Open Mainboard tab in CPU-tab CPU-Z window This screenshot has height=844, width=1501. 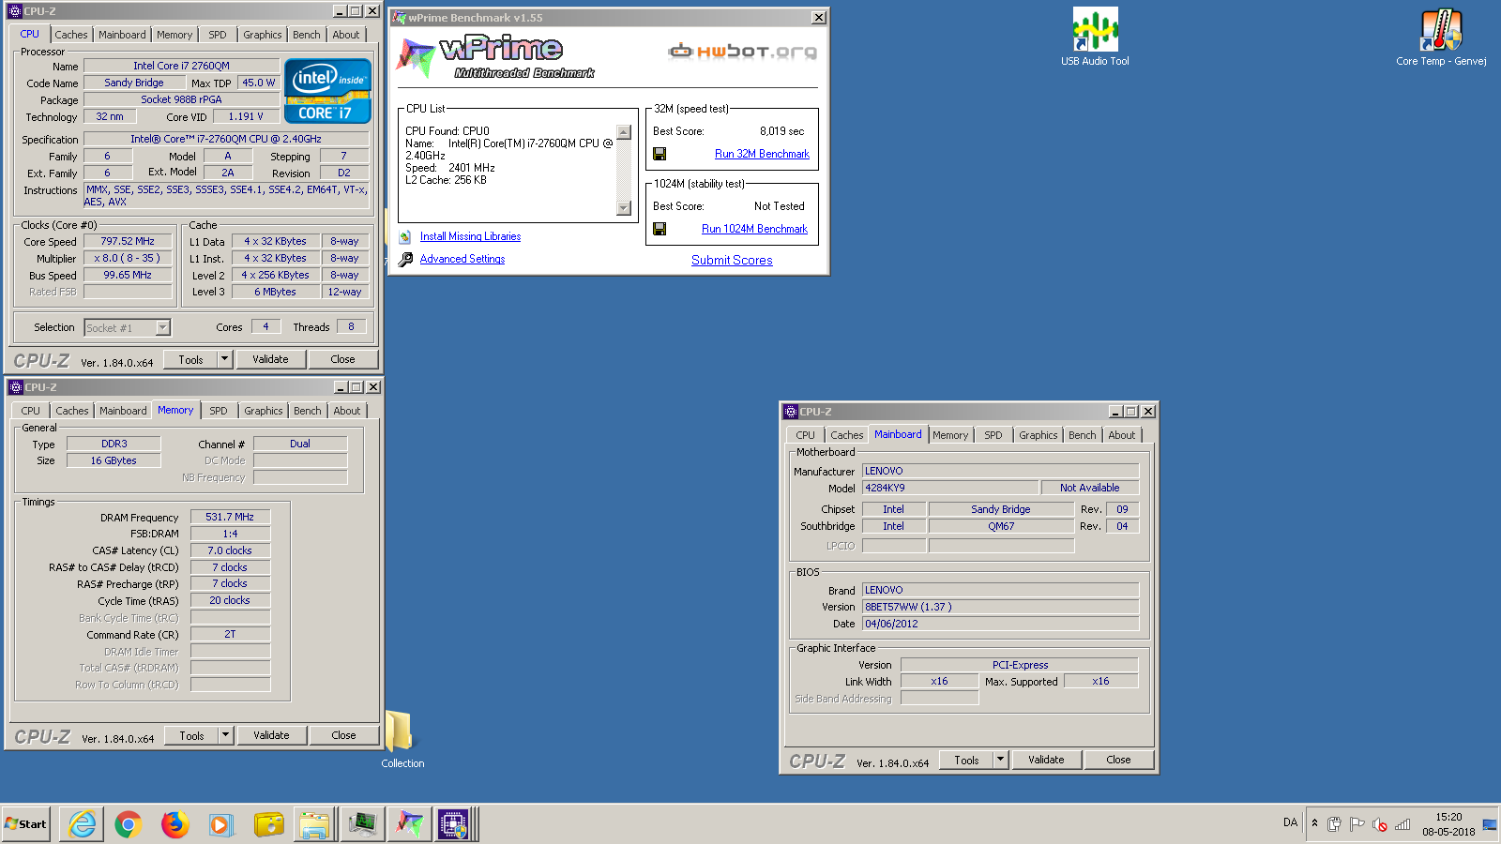click(x=122, y=35)
